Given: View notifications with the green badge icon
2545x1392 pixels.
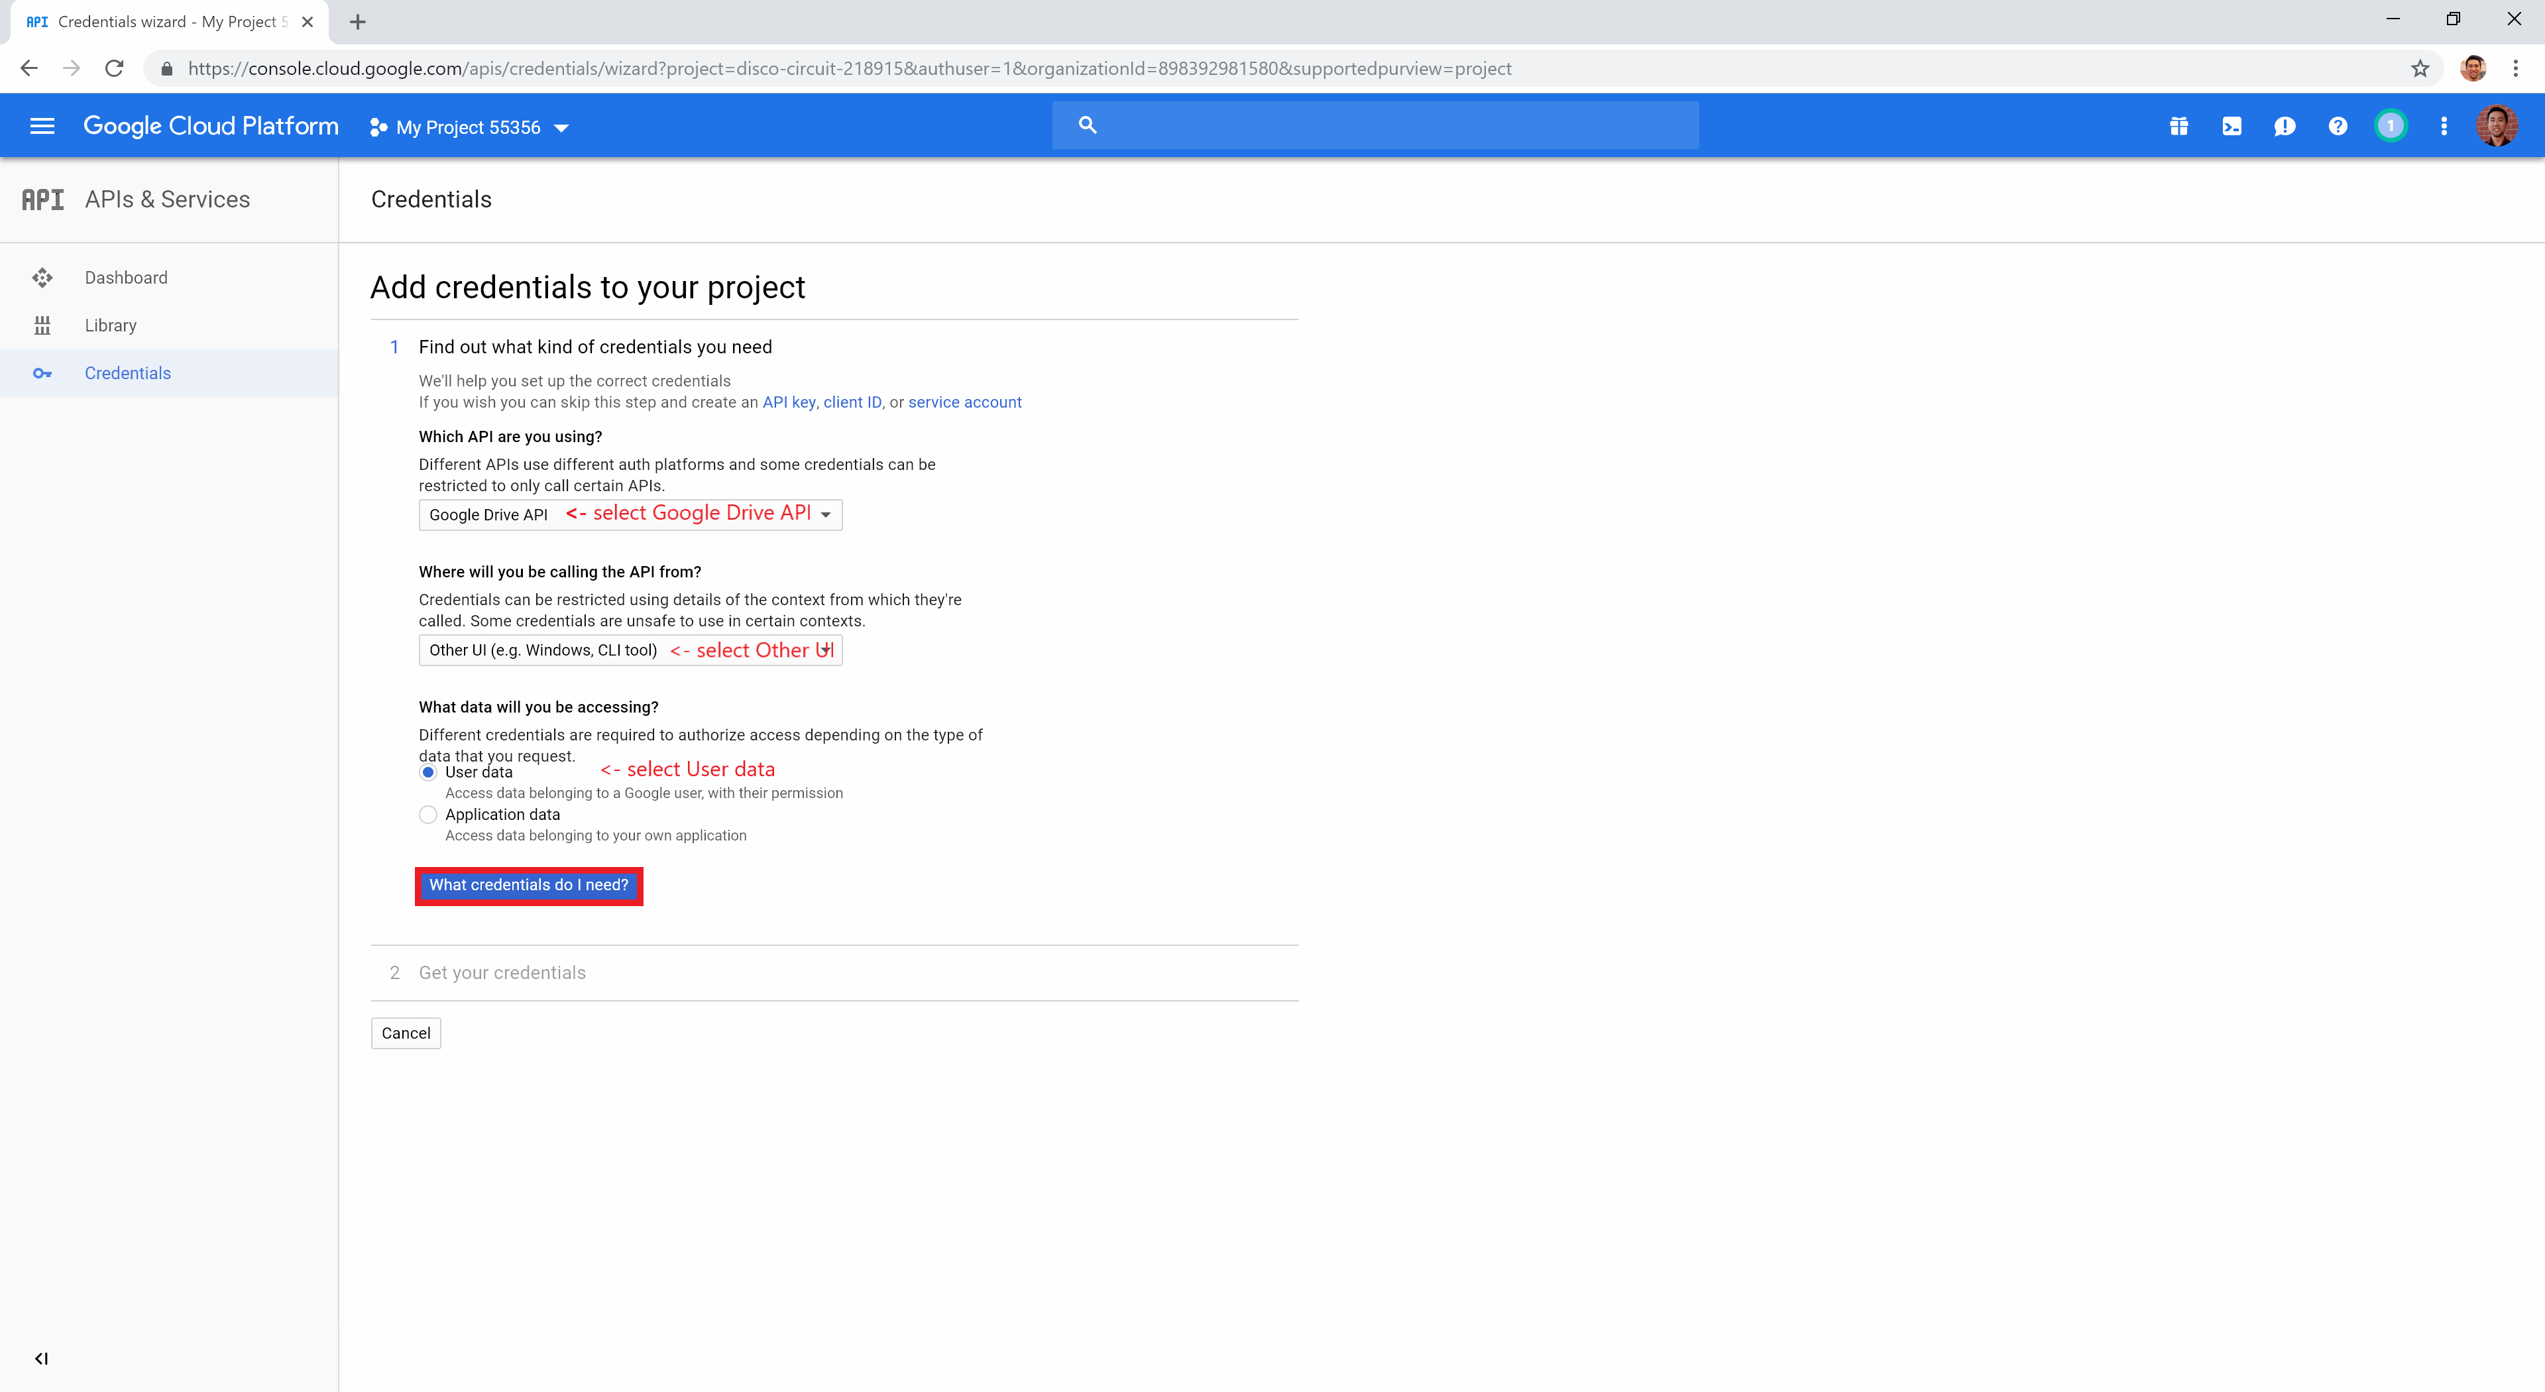Looking at the screenshot, I should pos(2391,125).
